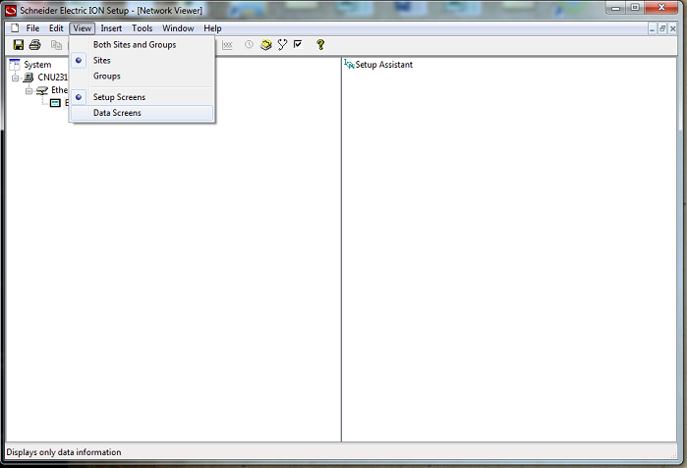687x468 pixels.
Task: Click the stethoscope diagnostics icon
Action: coord(282,44)
